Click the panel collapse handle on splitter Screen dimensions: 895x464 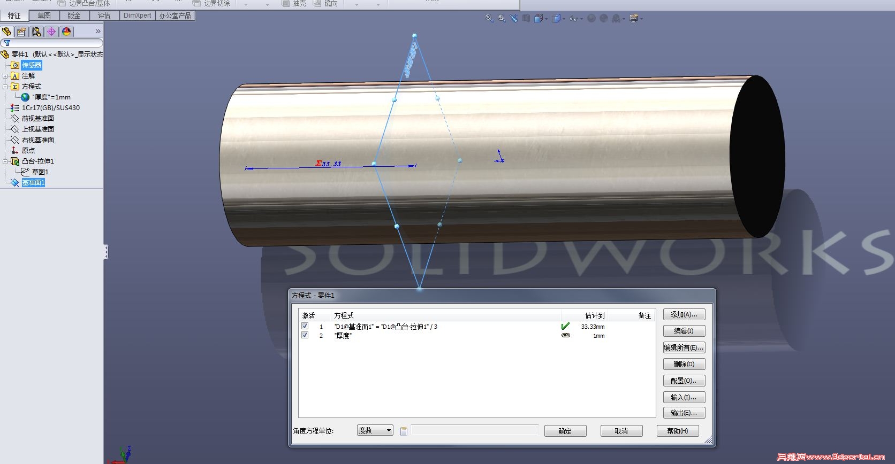pos(106,252)
